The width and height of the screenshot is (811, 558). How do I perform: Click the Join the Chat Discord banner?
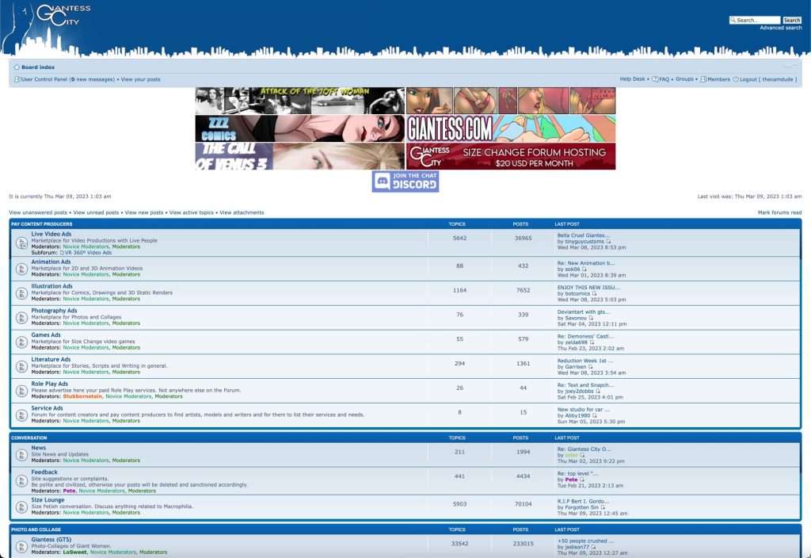[x=405, y=182]
